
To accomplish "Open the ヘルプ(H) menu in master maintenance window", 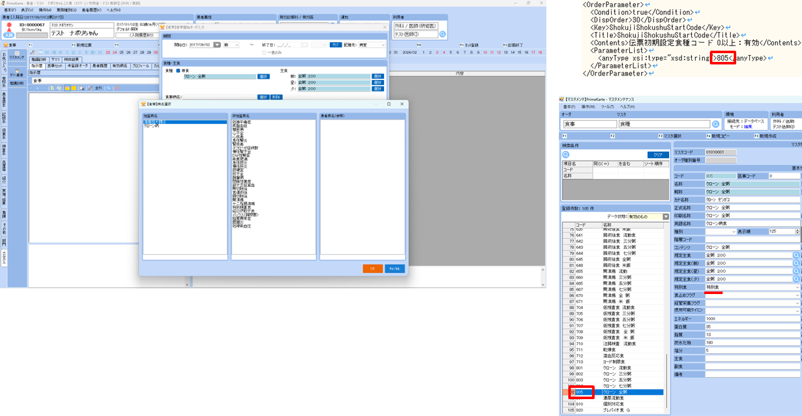I will [627, 106].
